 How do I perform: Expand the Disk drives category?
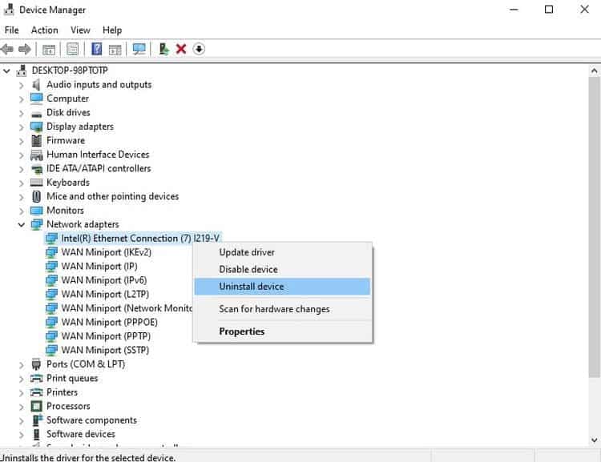[x=21, y=114]
